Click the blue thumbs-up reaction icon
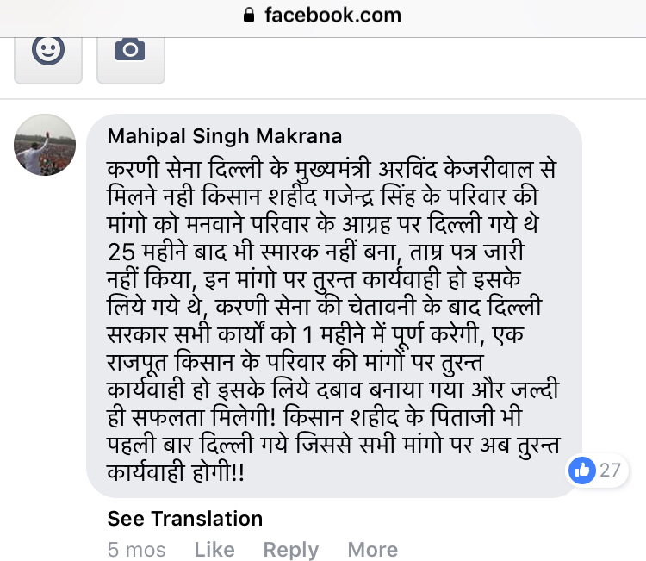The image size is (646, 561). pos(582,471)
